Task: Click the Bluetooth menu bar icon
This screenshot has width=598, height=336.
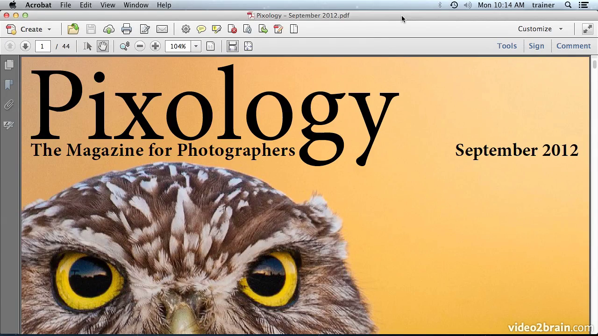Action: point(440,5)
